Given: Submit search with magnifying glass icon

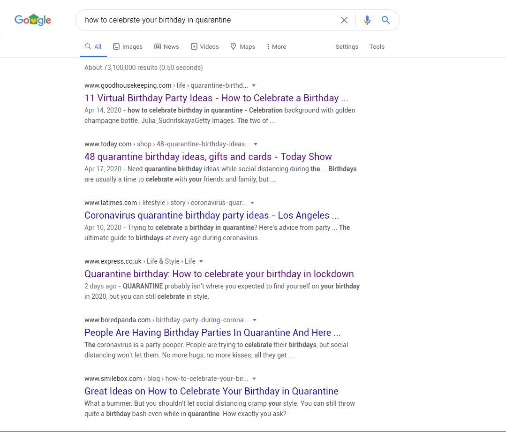Looking at the screenshot, I should pyautogui.click(x=385, y=20).
